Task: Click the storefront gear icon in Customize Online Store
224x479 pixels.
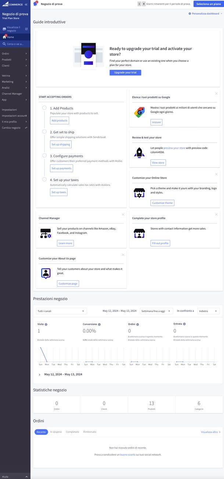Action: click(139, 193)
